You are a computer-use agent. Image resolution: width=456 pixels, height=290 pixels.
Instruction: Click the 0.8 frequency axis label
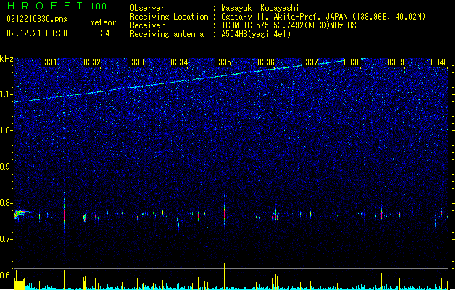click(x=7, y=203)
